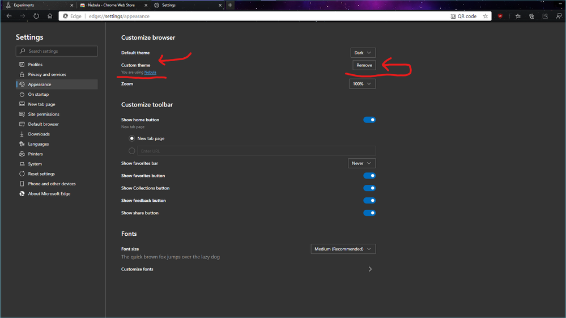Close the Nebula Chrome Web Store tab
Viewport: 566px width, 318px height.
[146, 5]
